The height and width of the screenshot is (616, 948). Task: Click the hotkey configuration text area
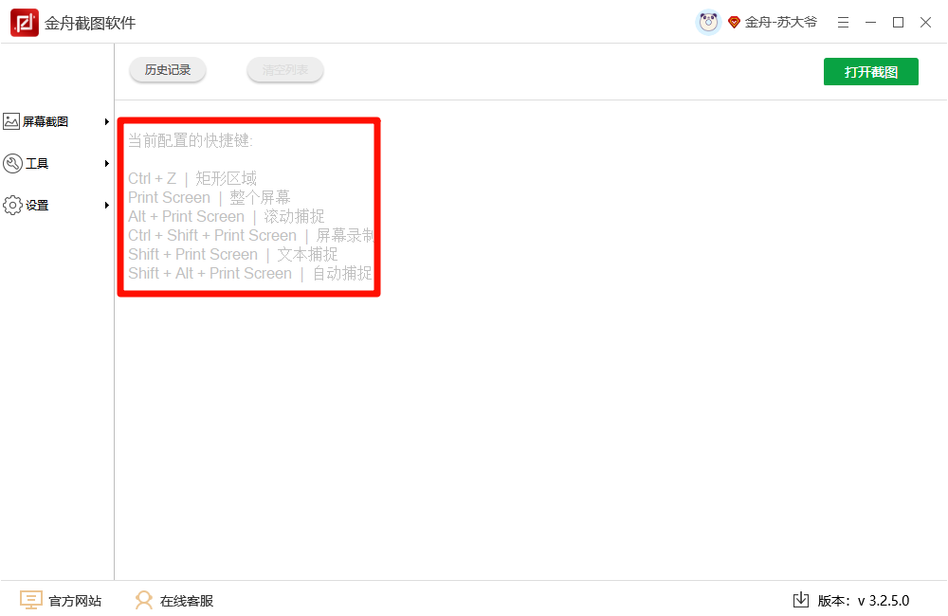coord(249,208)
